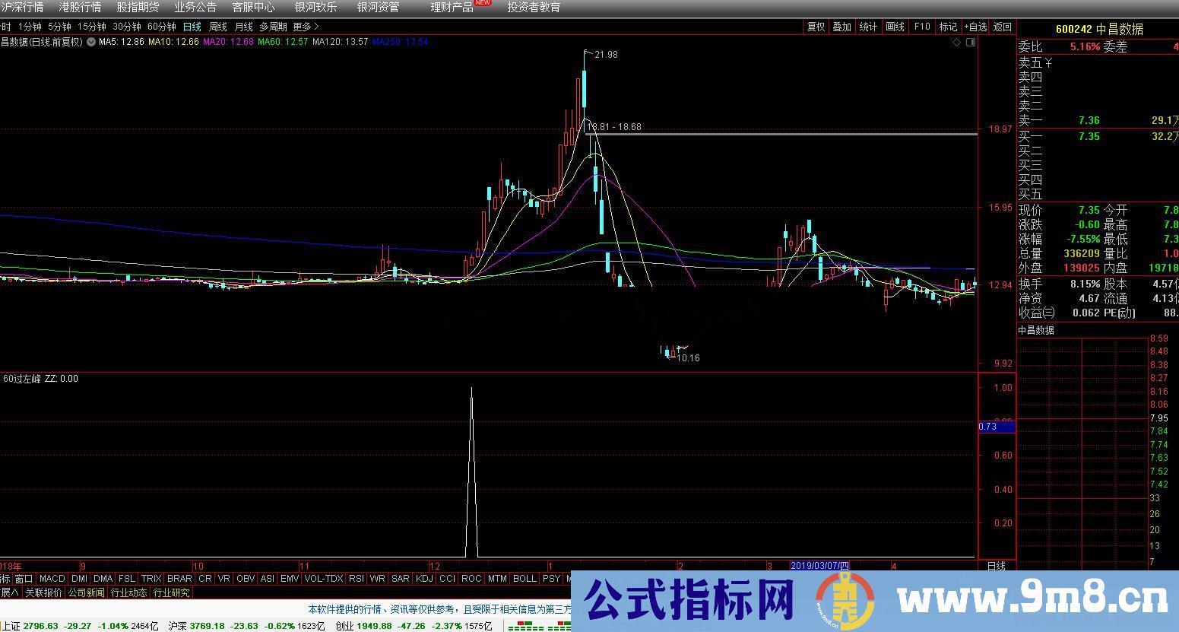The height and width of the screenshot is (632, 1179).
Task: Click the 600242 中昌数据 stock title
Action: point(1099,29)
